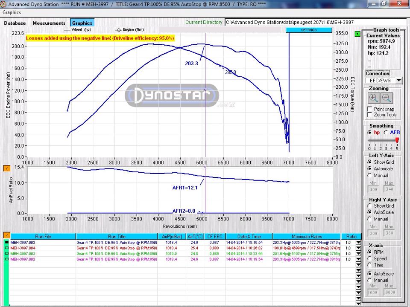Click the Left Y-Axis Min field
Screen dimensions: 410x307
(x=373, y=189)
